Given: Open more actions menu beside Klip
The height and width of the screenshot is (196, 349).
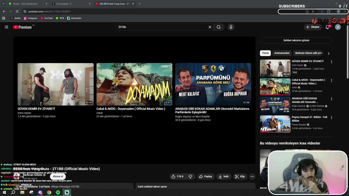Looking at the screenshot, I should (252, 176).
